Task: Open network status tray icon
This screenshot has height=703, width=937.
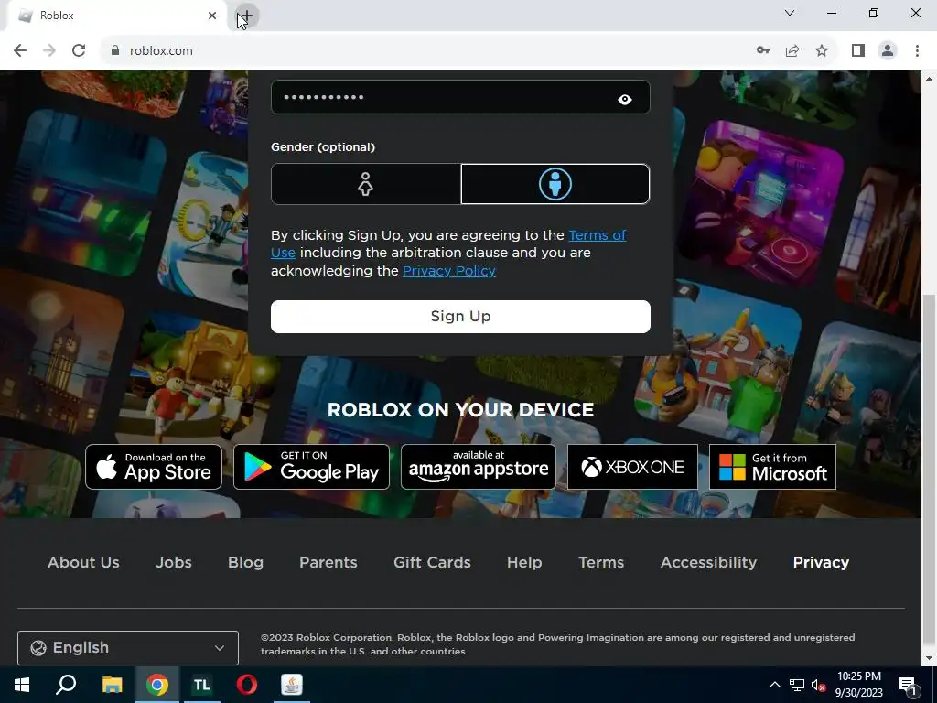Action: [797, 685]
